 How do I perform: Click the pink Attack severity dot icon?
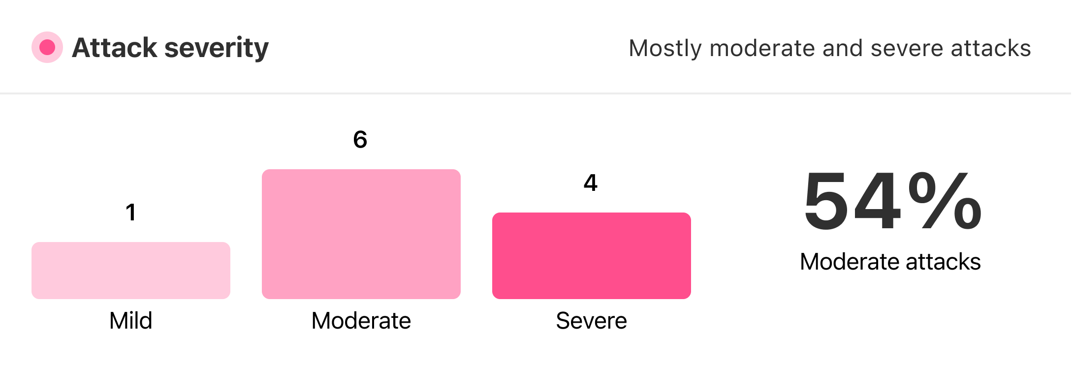pos(47,48)
